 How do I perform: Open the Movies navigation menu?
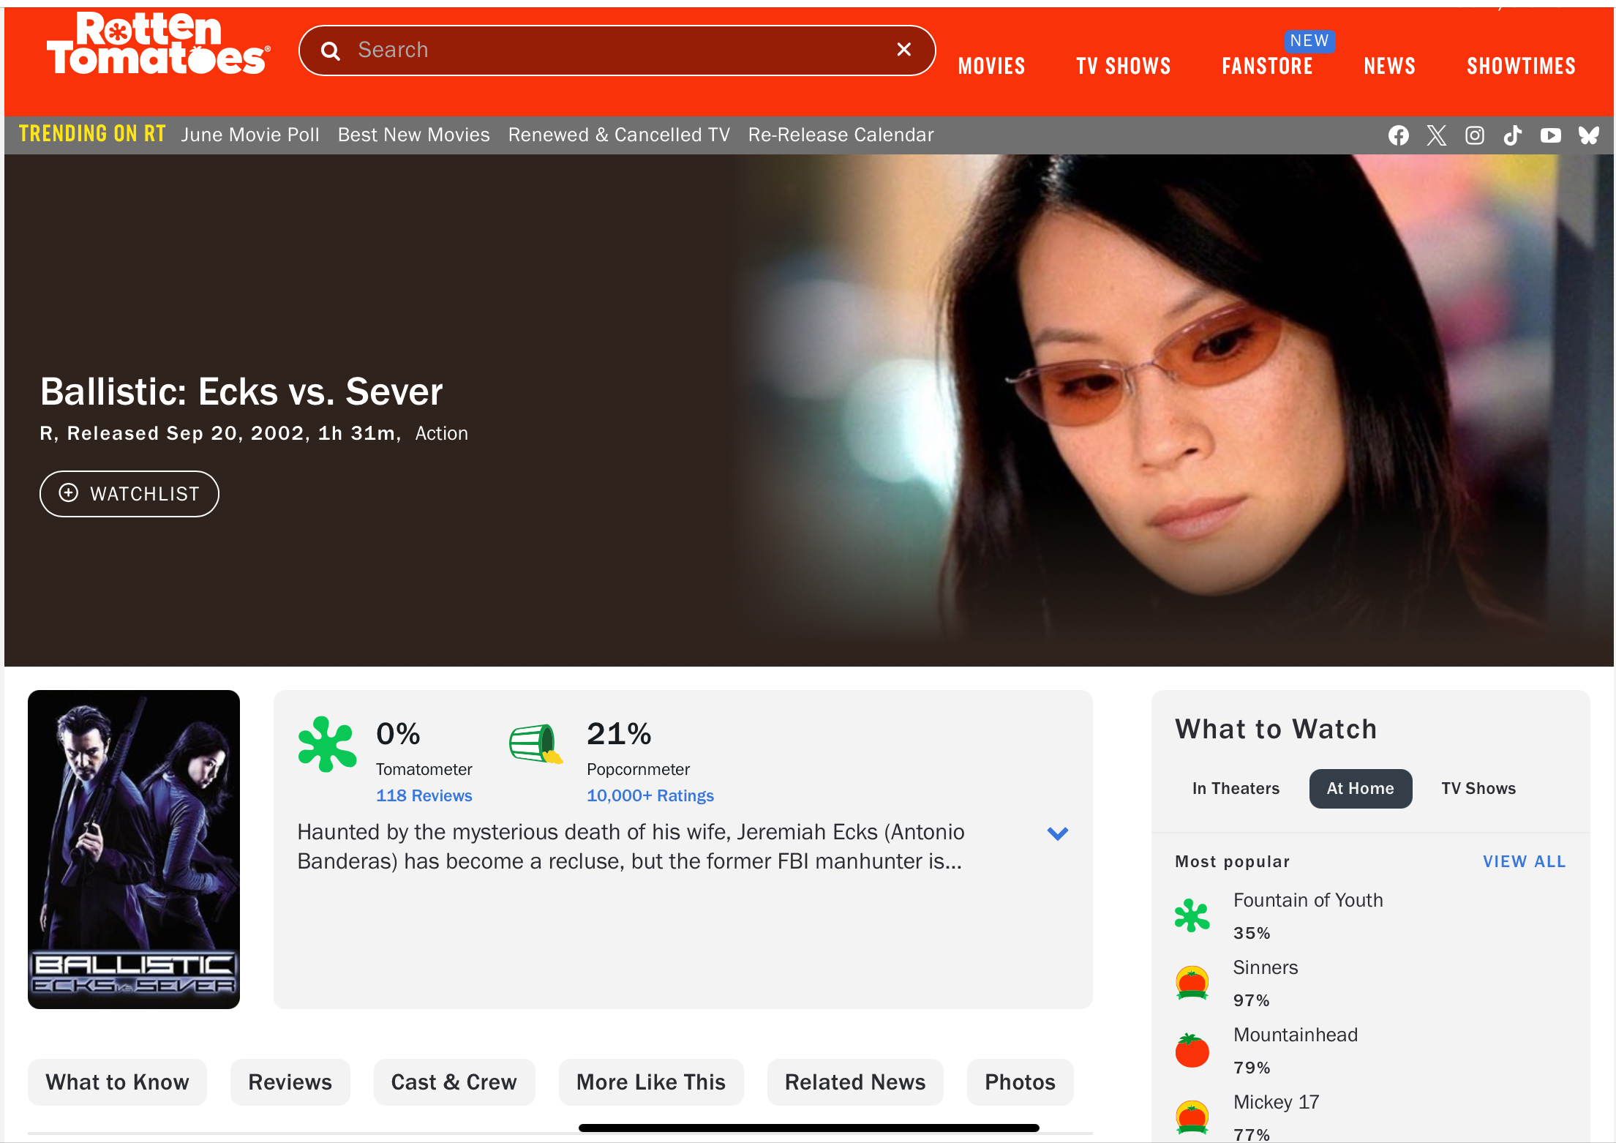(991, 66)
